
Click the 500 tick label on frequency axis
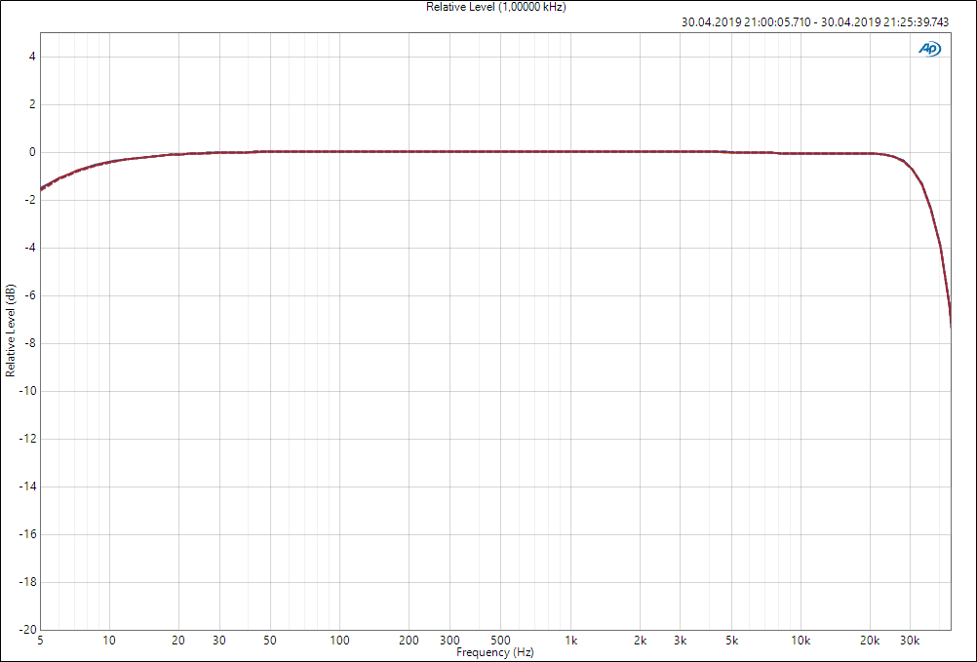coord(501,641)
